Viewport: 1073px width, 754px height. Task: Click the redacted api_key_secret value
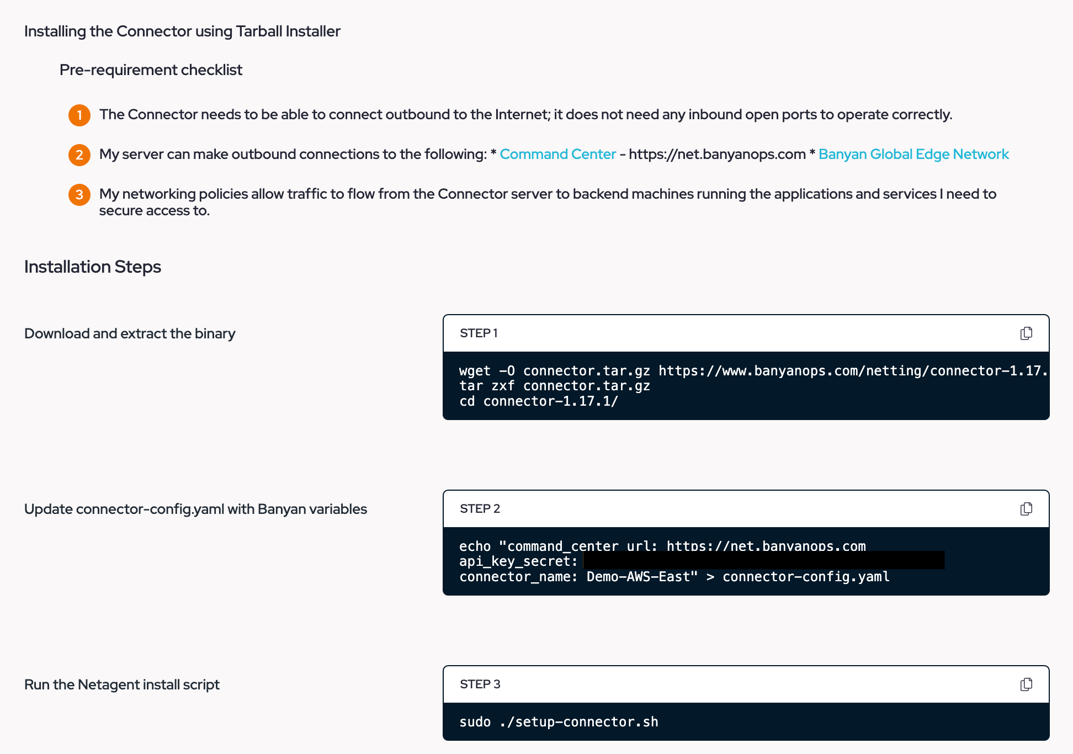763,561
